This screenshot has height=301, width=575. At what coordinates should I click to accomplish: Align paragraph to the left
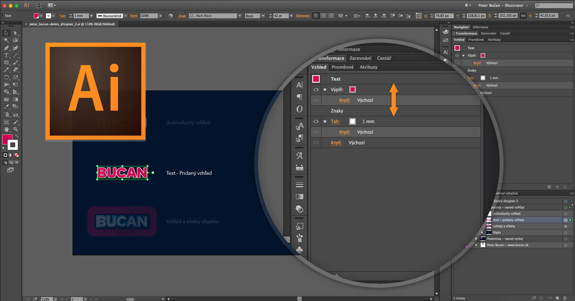pos(316,16)
